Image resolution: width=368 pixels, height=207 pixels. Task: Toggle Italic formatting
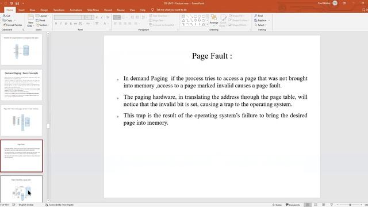click(61, 24)
